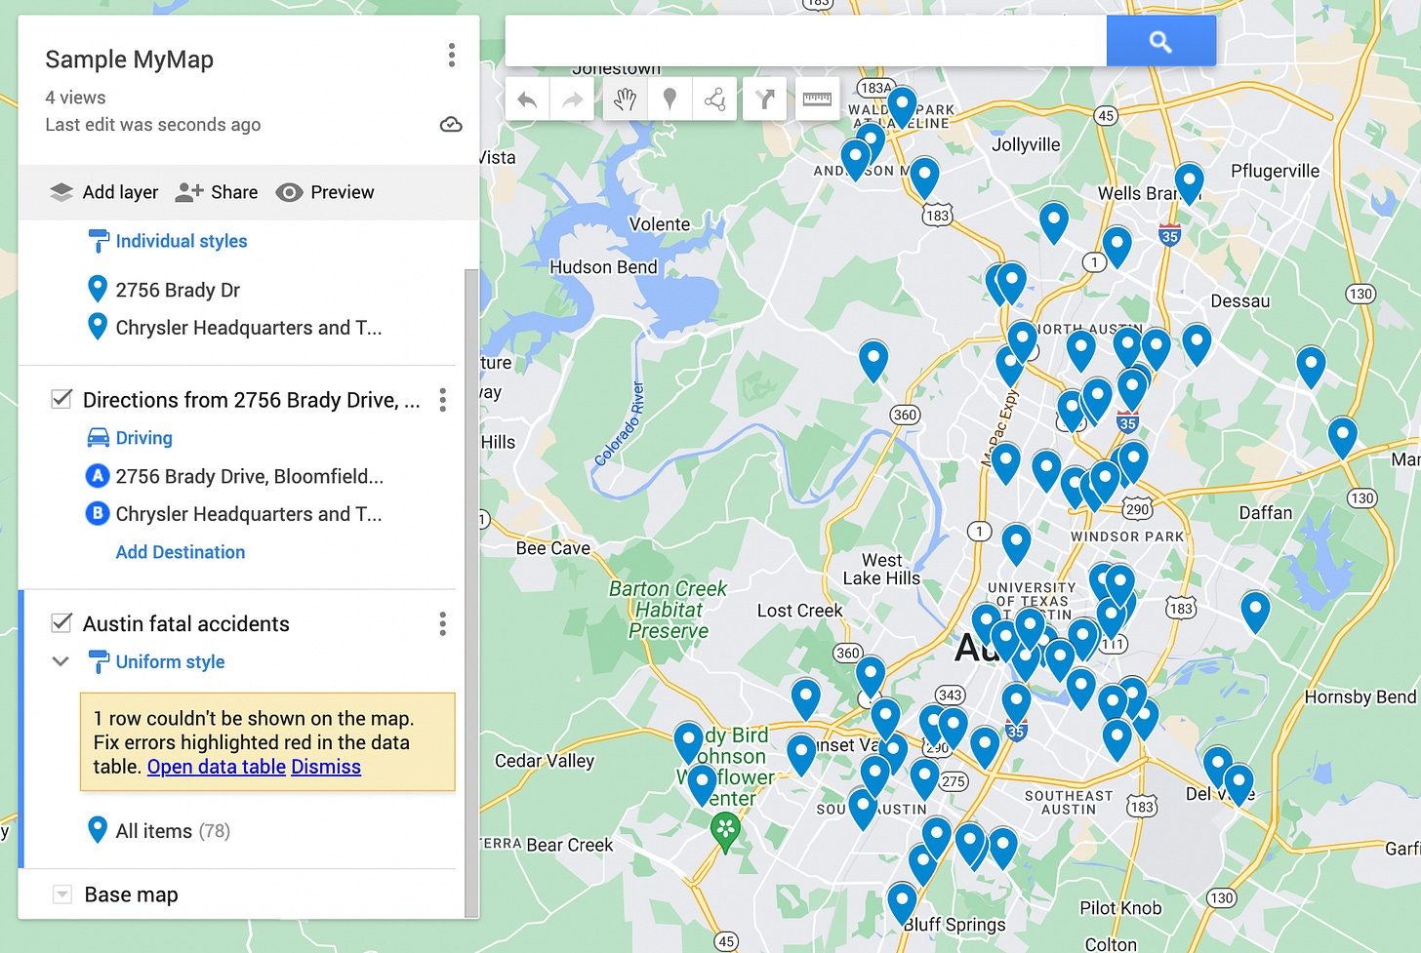Click the B waypoint marker icon
This screenshot has width=1421, height=953.
coord(98,513)
